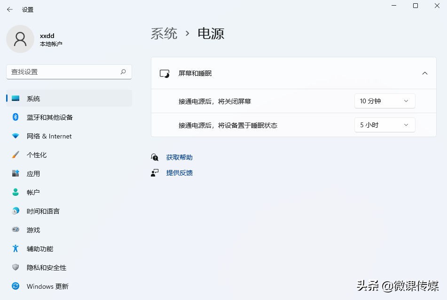Open 蓝牙和其他设备 settings

coord(69,117)
